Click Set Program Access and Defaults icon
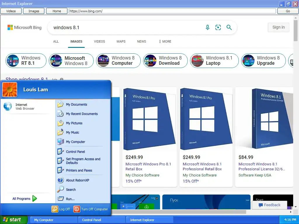 [60, 161]
